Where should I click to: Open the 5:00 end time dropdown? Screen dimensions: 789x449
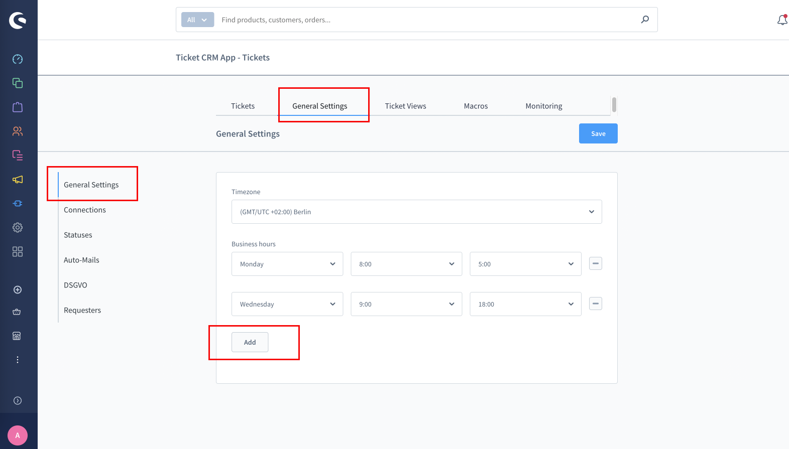click(x=525, y=264)
